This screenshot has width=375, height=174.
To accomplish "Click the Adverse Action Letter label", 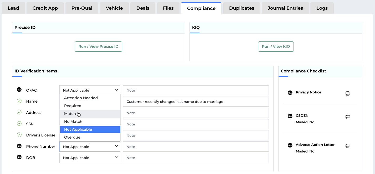I will point(315,145).
